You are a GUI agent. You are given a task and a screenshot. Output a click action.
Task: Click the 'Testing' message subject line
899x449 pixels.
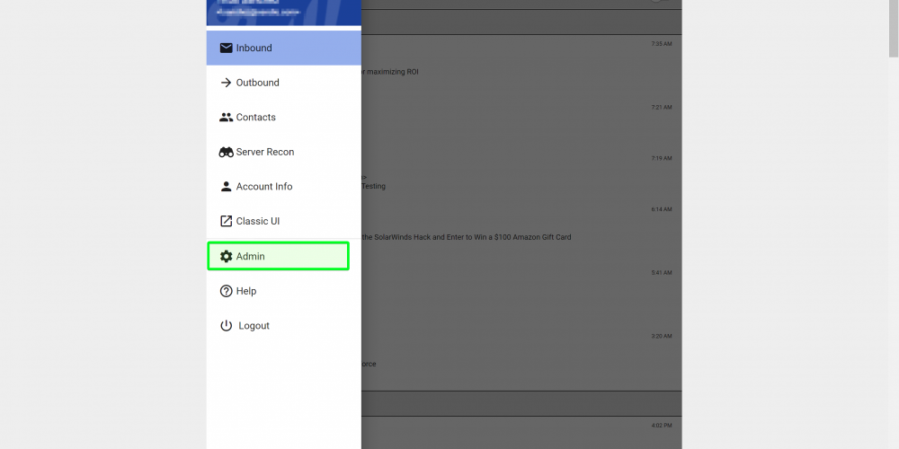[373, 187]
